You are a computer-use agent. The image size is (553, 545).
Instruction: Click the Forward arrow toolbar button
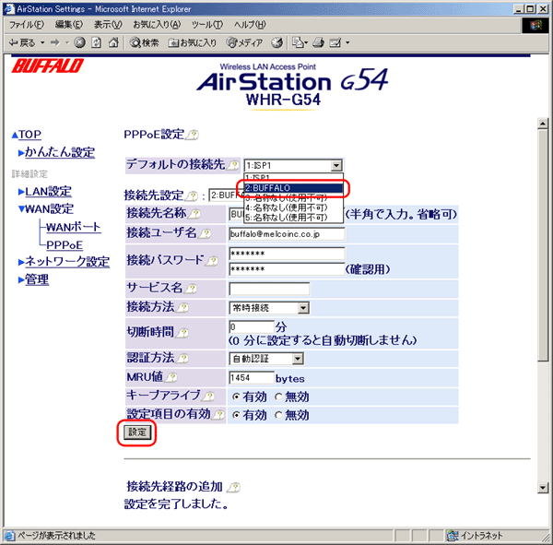pos(54,43)
